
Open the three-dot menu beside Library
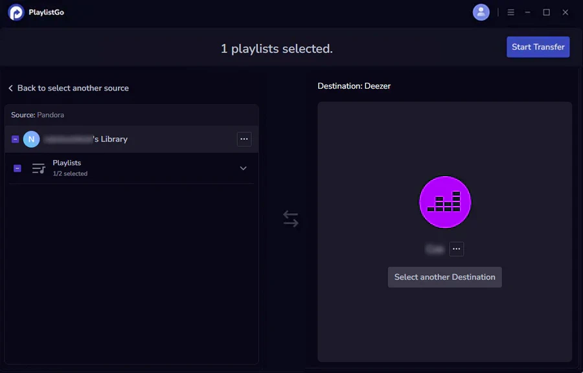click(244, 139)
